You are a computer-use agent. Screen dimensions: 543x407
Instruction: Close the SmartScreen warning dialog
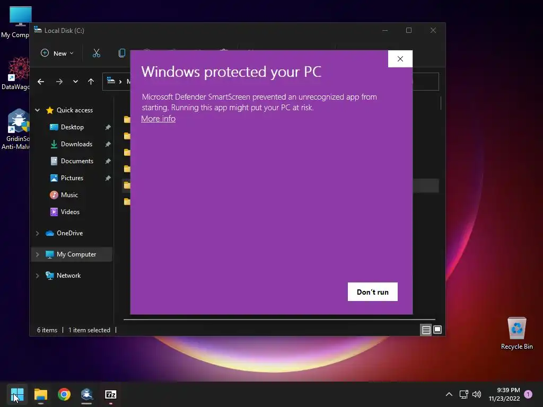click(x=400, y=59)
